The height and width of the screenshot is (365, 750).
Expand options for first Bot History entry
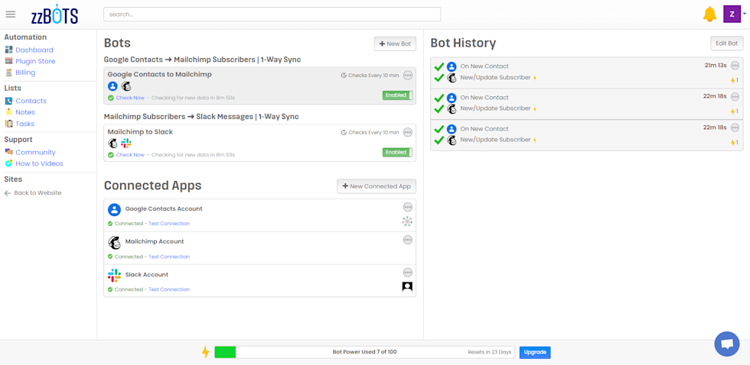[x=735, y=66]
